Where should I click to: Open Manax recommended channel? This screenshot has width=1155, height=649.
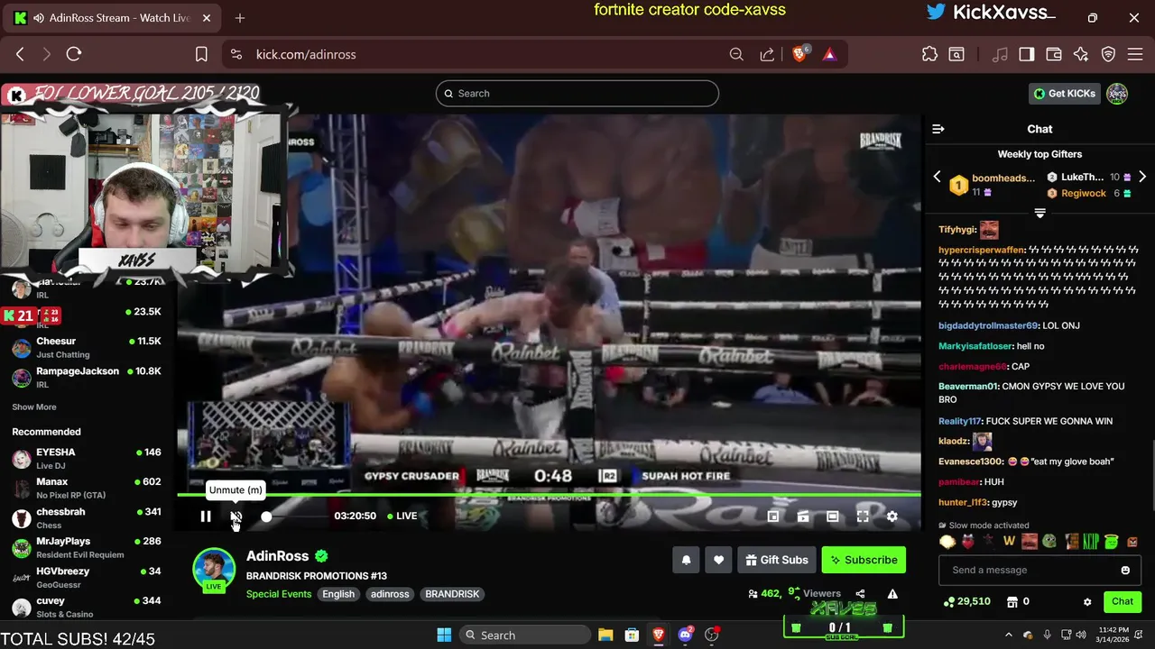coord(87,488)
